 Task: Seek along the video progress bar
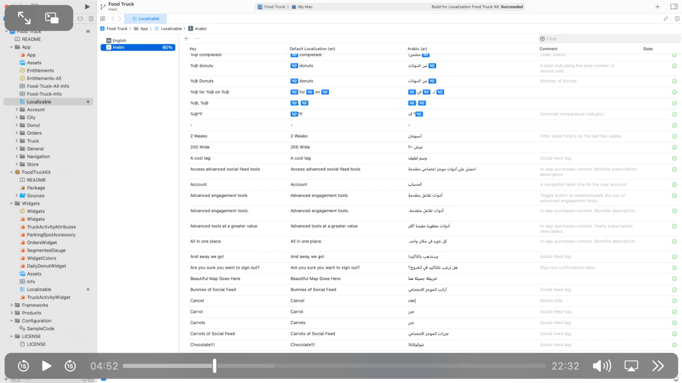pyautogui.click(x=334, y=366)
